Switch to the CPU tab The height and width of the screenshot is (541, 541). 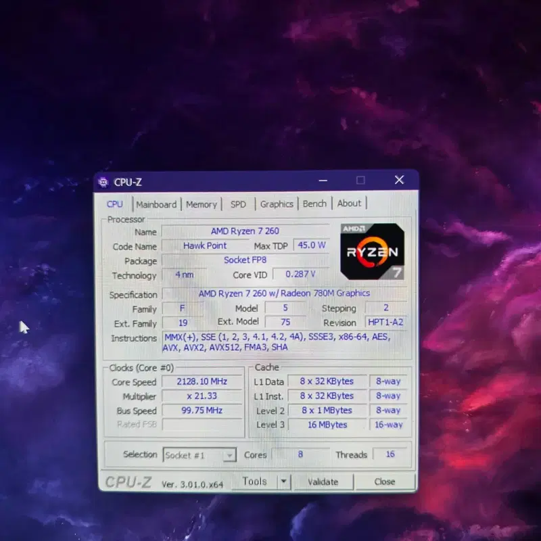115,204
